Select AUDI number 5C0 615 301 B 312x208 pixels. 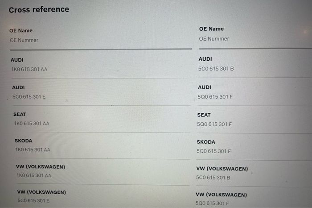tap(216, 69)
